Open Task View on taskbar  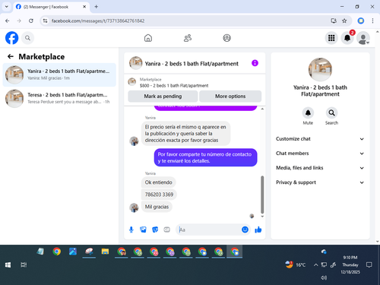24,265
